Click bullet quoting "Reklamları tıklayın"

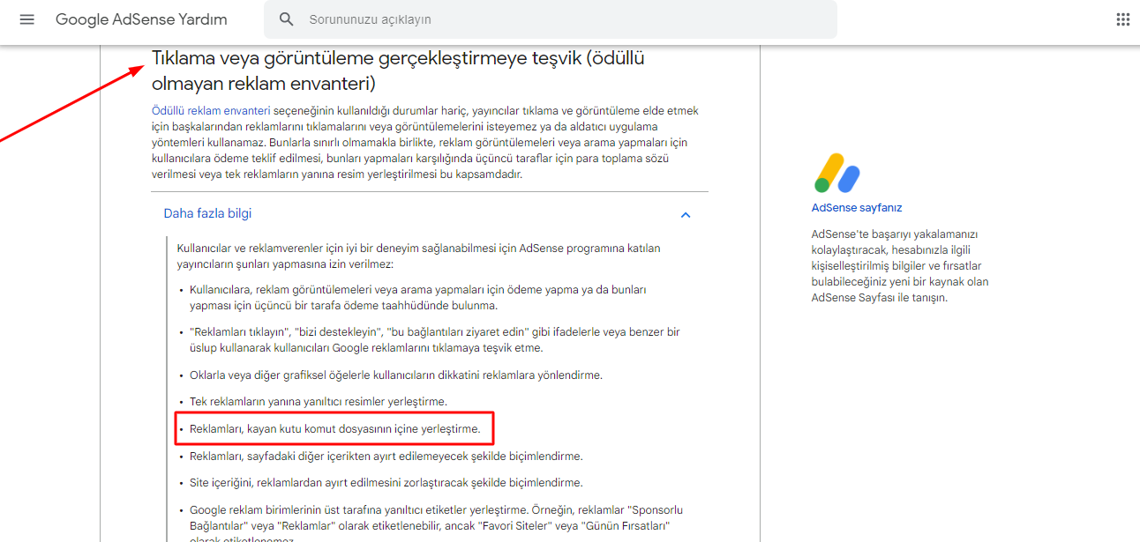434,340
